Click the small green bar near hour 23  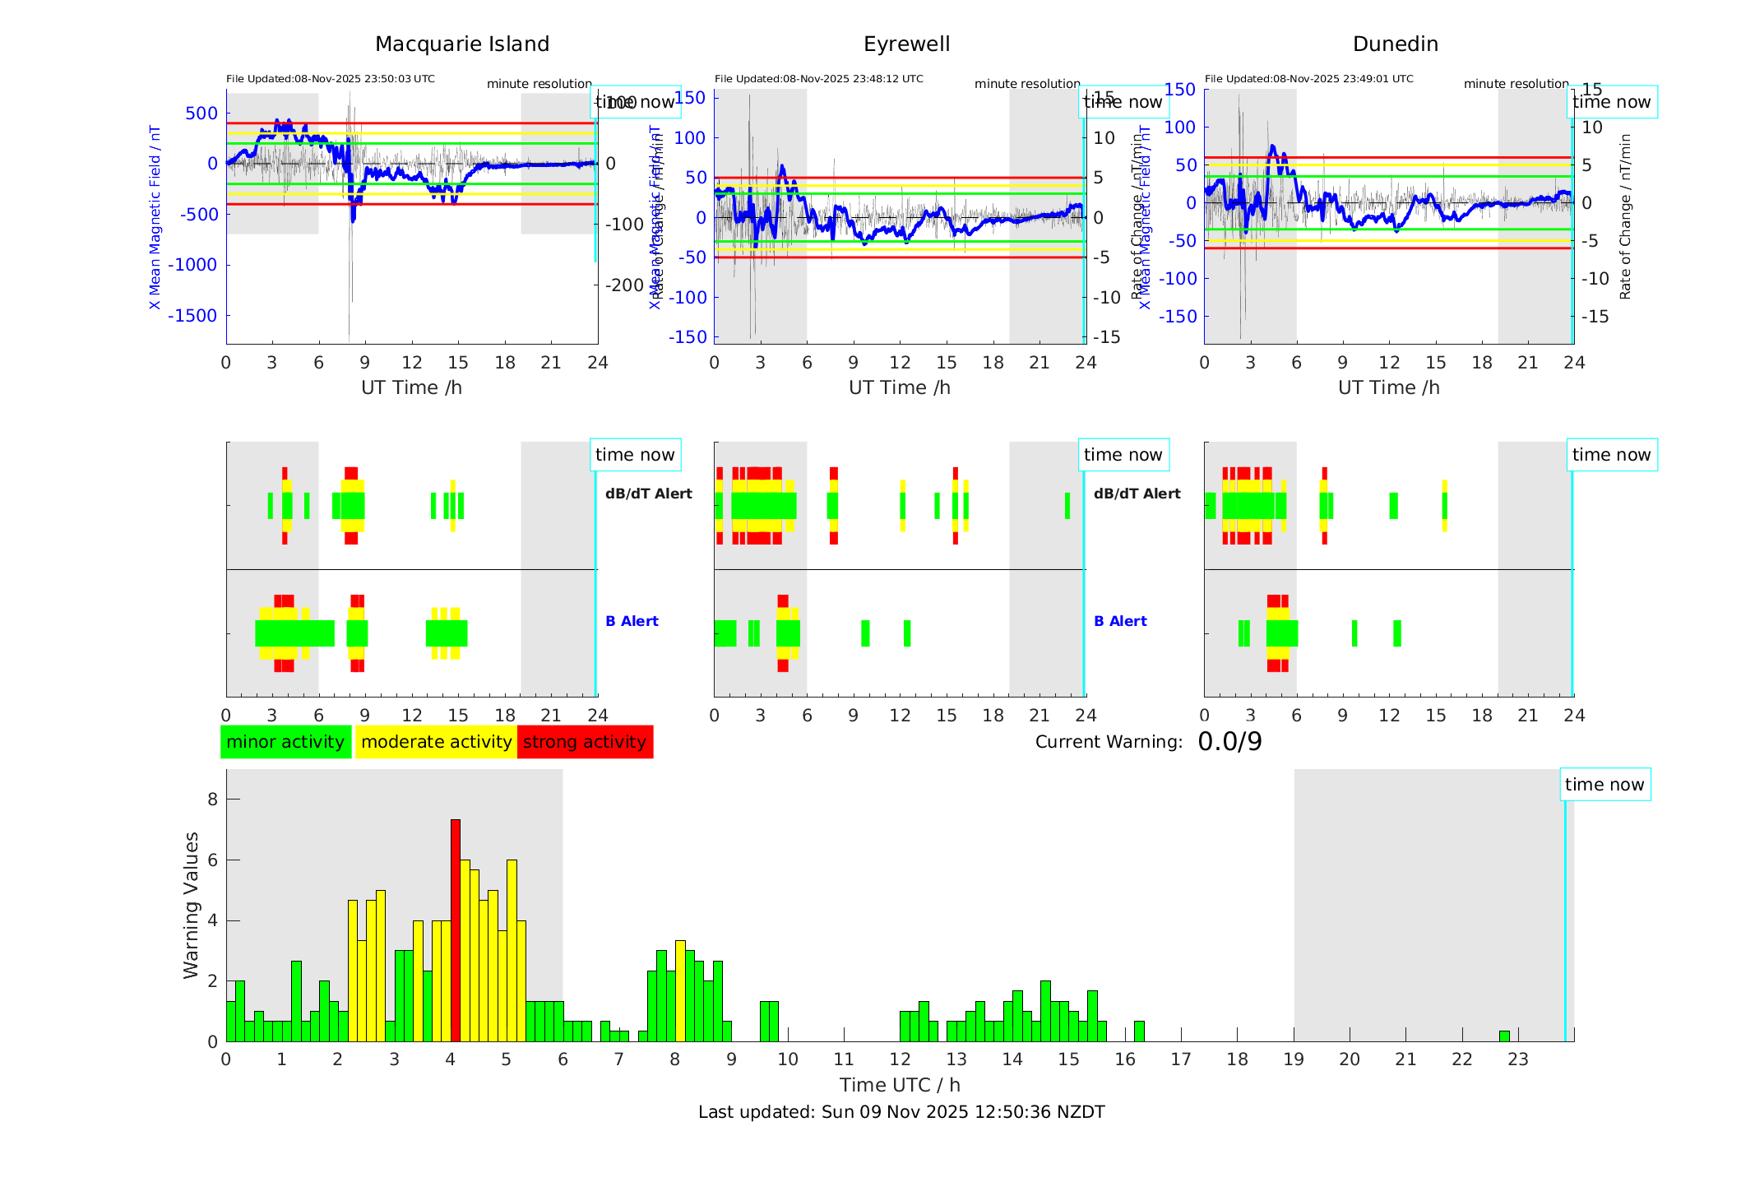[x=1504, y=1036]
